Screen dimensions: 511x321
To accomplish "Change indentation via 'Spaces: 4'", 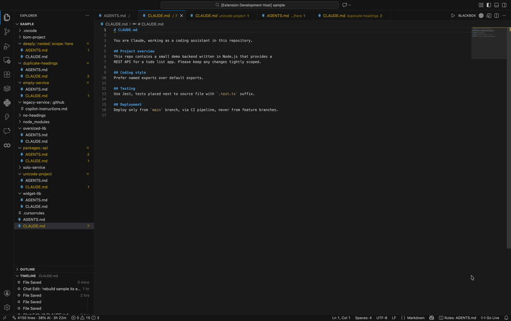I will pos(363,318).
